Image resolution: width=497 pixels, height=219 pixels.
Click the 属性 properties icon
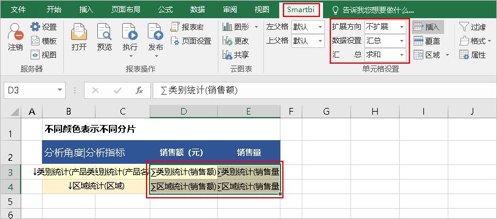click(464, 55)
